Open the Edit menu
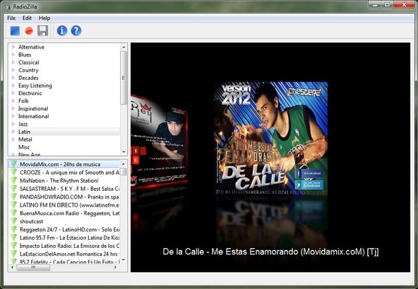Image resolution: width=418 pixels, height=289 pixels. (27, 18)
